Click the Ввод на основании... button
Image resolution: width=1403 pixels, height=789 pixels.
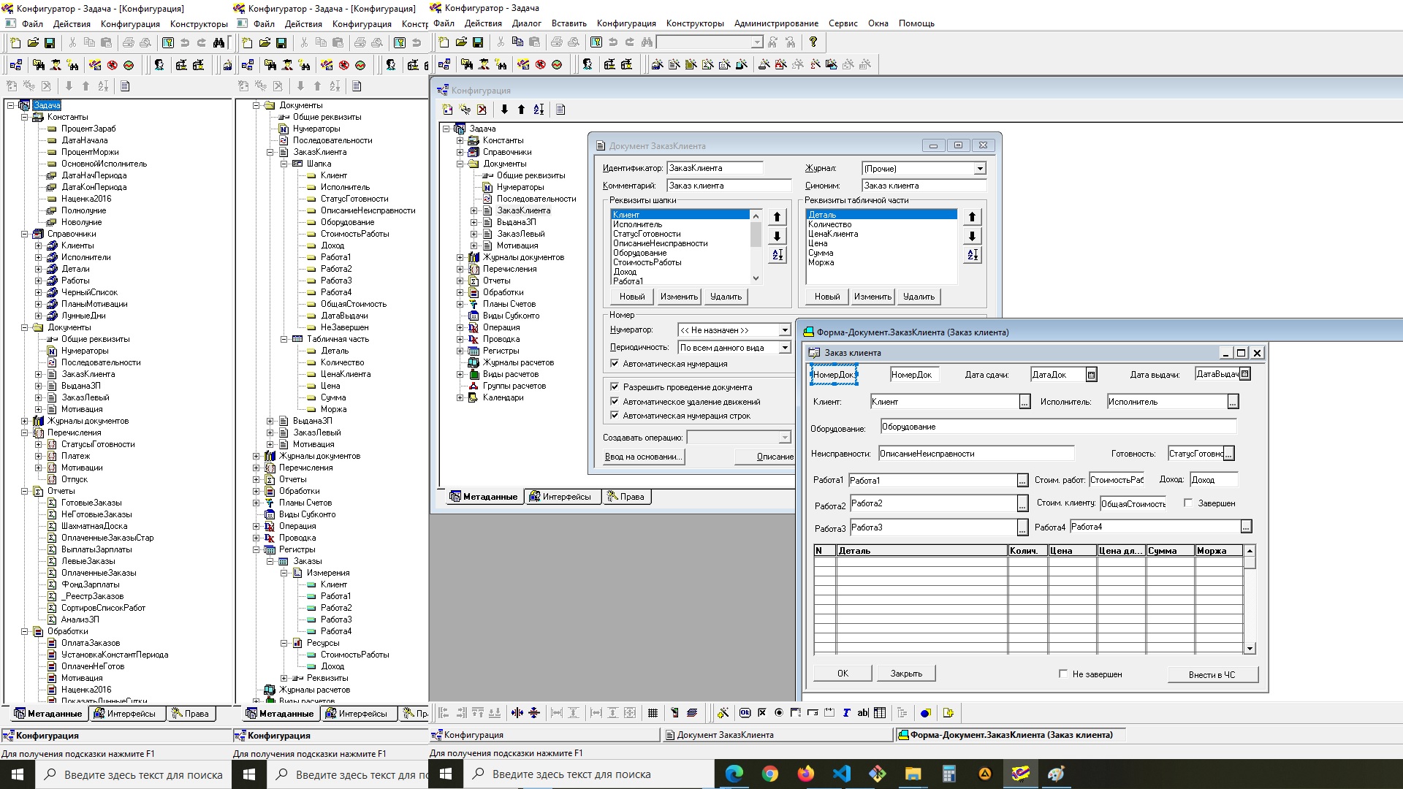pos(643,457)
